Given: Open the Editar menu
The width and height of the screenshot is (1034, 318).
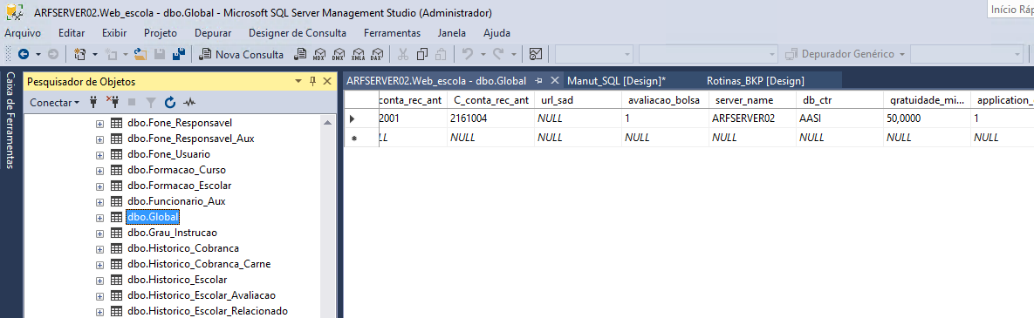Looking at the screenshot, I should (x=72, y=33).
